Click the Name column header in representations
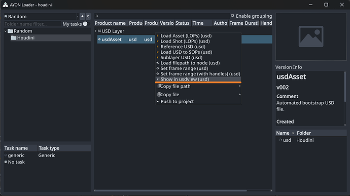This screenshot has width=350, height=196. point(286,133)
